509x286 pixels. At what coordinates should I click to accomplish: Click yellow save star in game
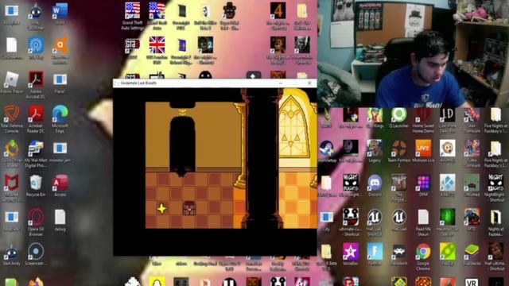[161, 208]
